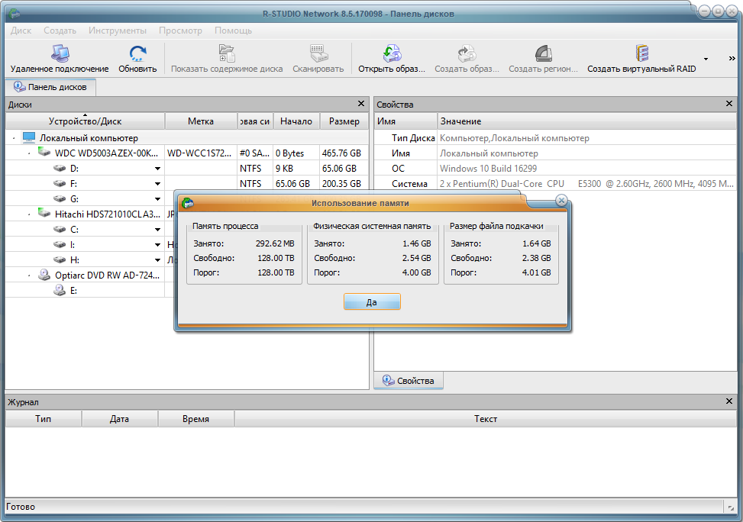The height and width of the screenshot is (522, 743).
Task: Open the Помощь menu
Action: tap(233, 31)
